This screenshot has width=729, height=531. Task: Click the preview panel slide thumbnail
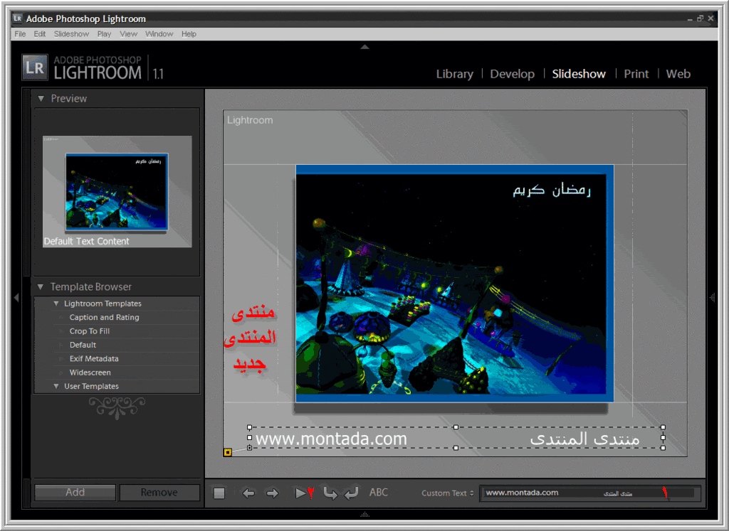tap(117, 191)
